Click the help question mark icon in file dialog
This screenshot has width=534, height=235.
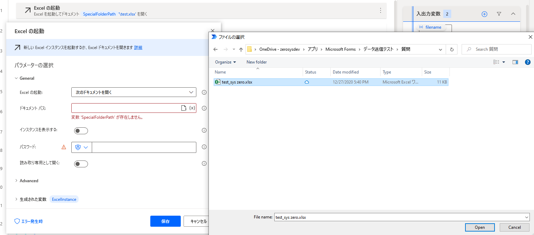[527, 62]
